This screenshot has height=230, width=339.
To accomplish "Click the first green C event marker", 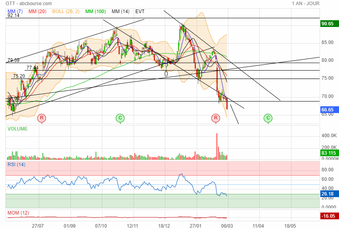I will [120, 118].
